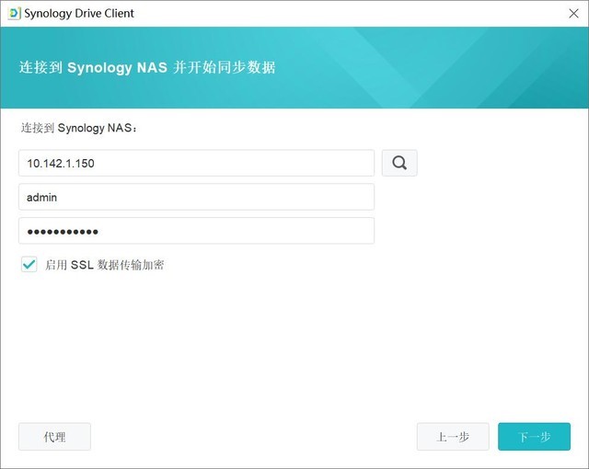Viewport: 589px width, 469px height.
Task: Focus the admin username field
Action: (196, 197)
